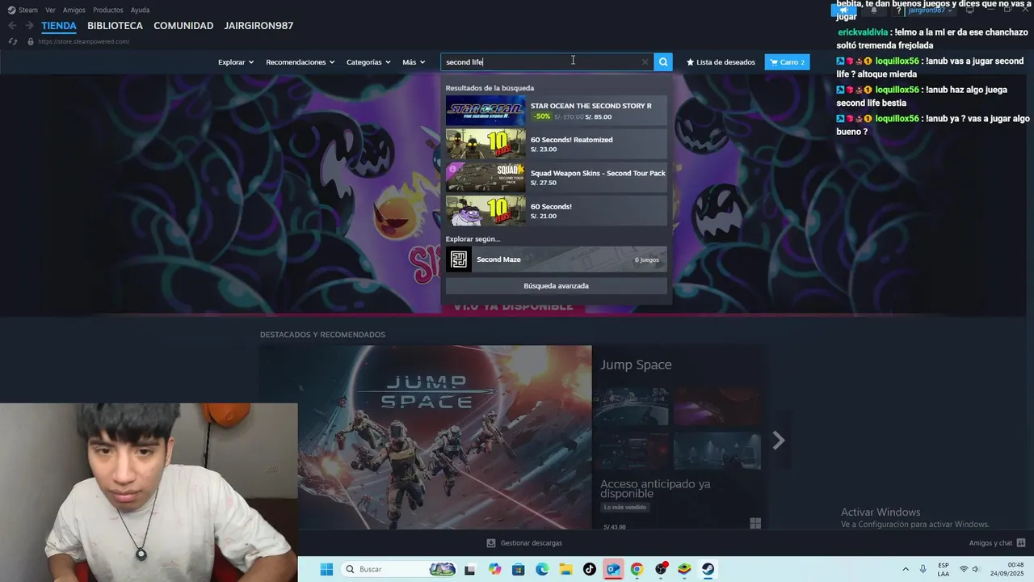Click the Steam taskbar icon
The width and height of the screenshot is (1034, 582).
[708, 569]
